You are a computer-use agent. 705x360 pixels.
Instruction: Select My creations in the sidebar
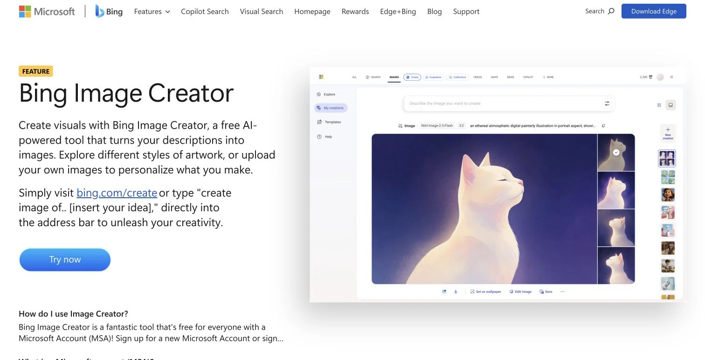(x=331, y=108)
